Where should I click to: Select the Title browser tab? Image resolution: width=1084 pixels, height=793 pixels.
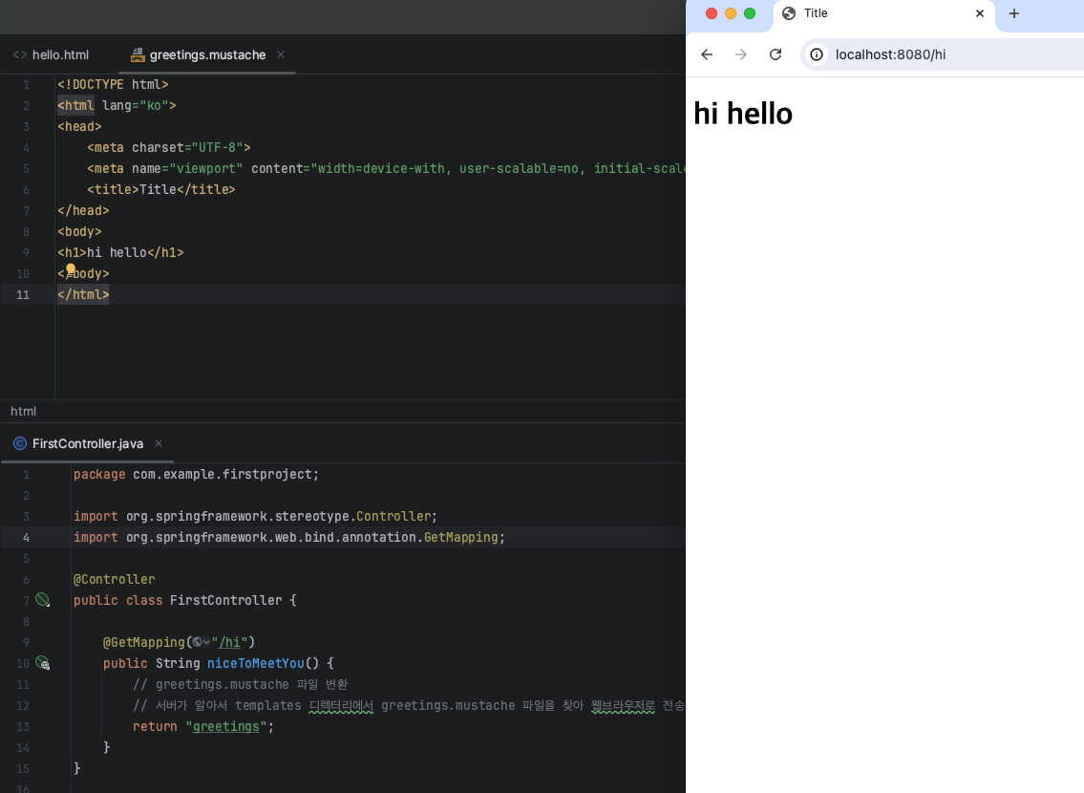[x=884, y=13]
